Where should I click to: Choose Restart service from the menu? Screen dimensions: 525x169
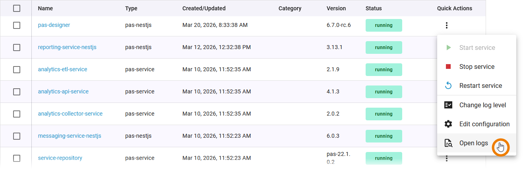point(480,85)
